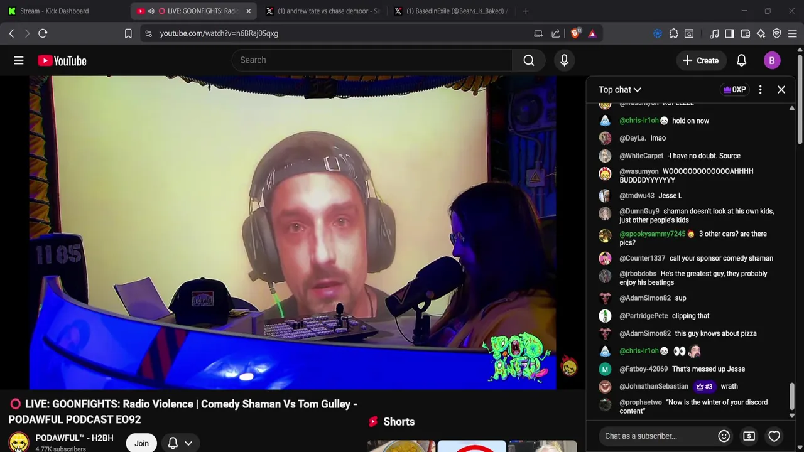Bookmark this page using the bookmark icon
Viewport: 804px width, 452px height.
coord(128,33)
